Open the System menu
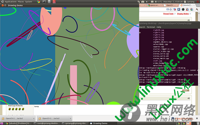200x125 pixels. point(29,2)
